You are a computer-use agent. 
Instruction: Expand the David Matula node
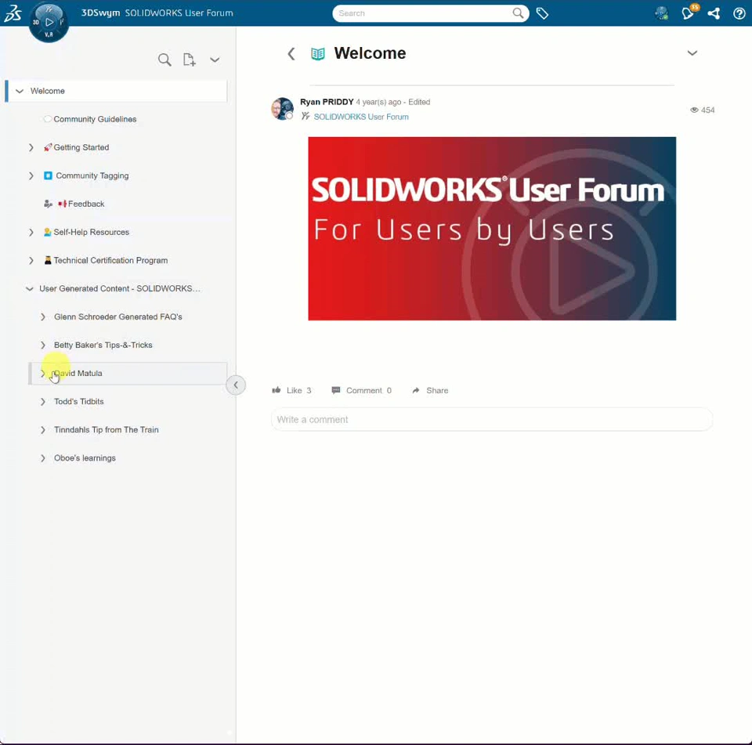pos(42,373)
